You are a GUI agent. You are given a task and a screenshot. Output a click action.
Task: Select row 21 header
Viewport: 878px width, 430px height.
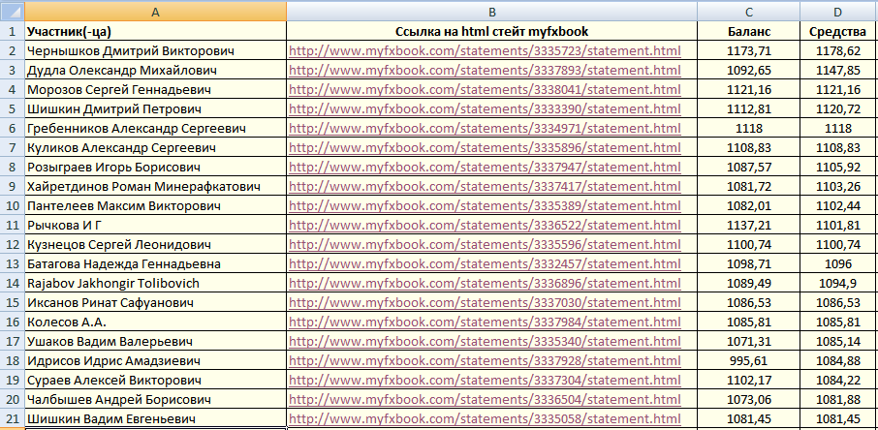pos(12,418)
